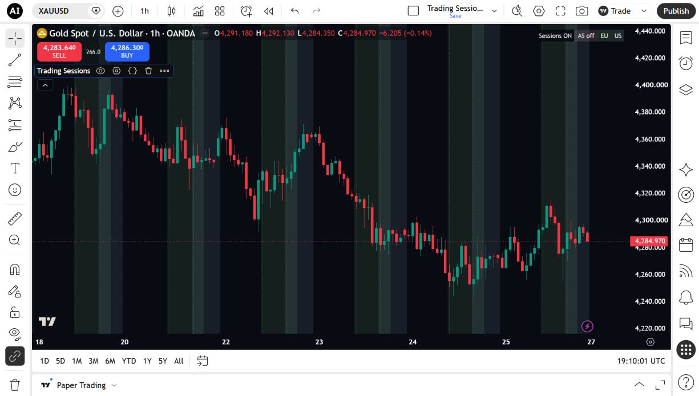
Task: Select the brush drawing tool
Action: tap(15, 146)
